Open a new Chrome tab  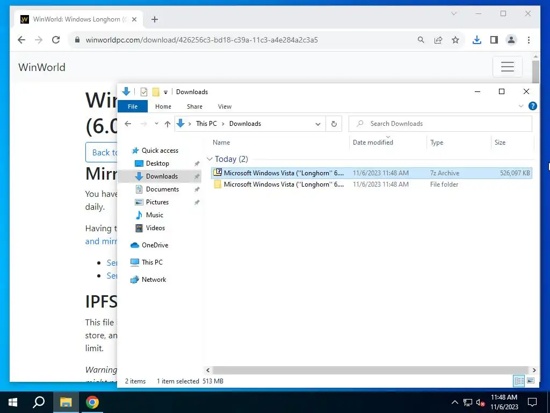pyautogui.click(x=155, y=19)
